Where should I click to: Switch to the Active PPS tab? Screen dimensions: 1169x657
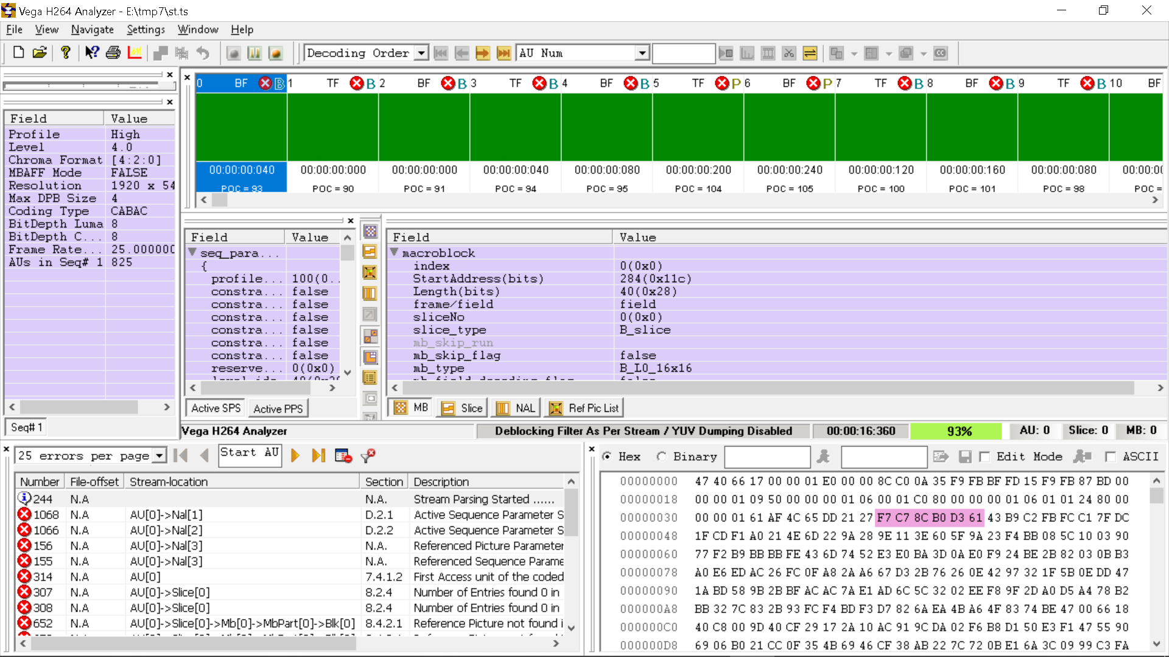278,408
